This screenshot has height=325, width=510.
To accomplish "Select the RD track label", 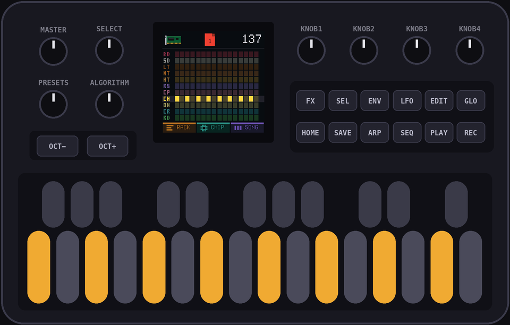I will pyautogui.click(x=166, y=118).
